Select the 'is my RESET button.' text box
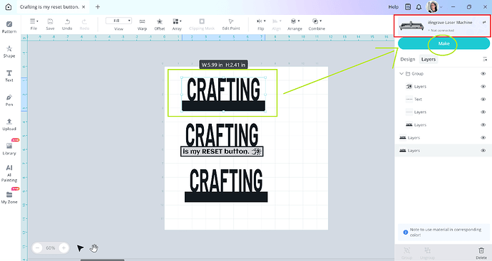 (222, 151)
